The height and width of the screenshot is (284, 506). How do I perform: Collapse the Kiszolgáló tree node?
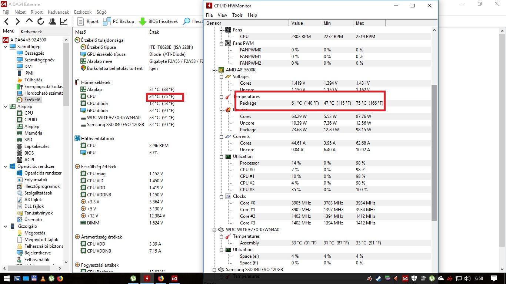point(6,226)
